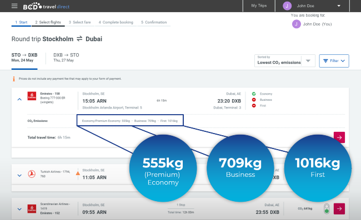This screenshot has height=220, width=361.
Task: Click the Turkish Airlines orange warning icon
Action: pos(78,173)
